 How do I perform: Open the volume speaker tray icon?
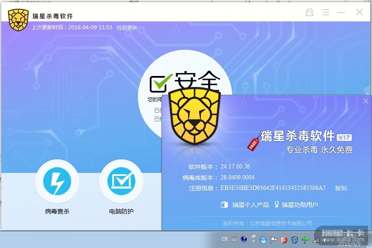point(326,241)
